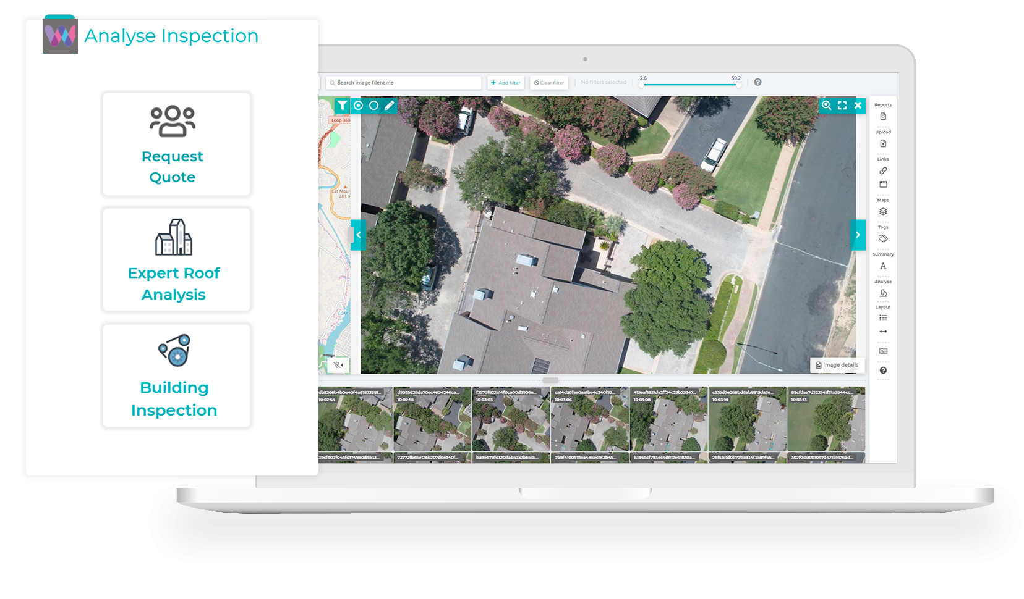
Task: Focus the Search image filename field
Action: pos(404,83)
